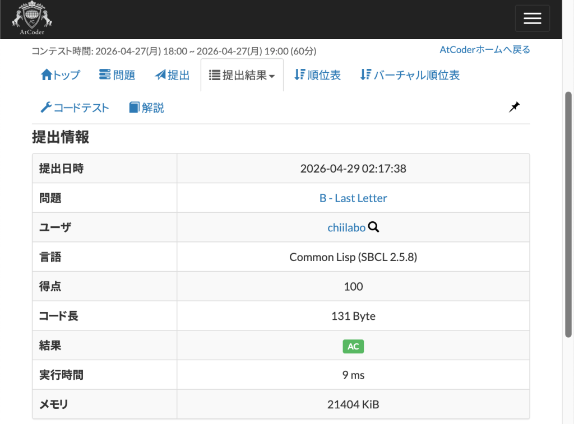This screenshot has height=424, width=574.
Task: Go back via AtCoderホームへ戻る link
Action: pos(484,50)
